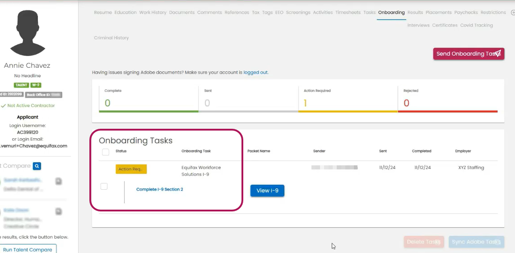Click the Sync Adobe Tasks button

click(x=476, y=242)
